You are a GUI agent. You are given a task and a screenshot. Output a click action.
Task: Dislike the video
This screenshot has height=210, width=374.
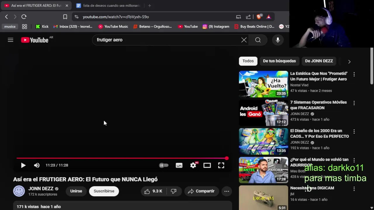(174, 191)
